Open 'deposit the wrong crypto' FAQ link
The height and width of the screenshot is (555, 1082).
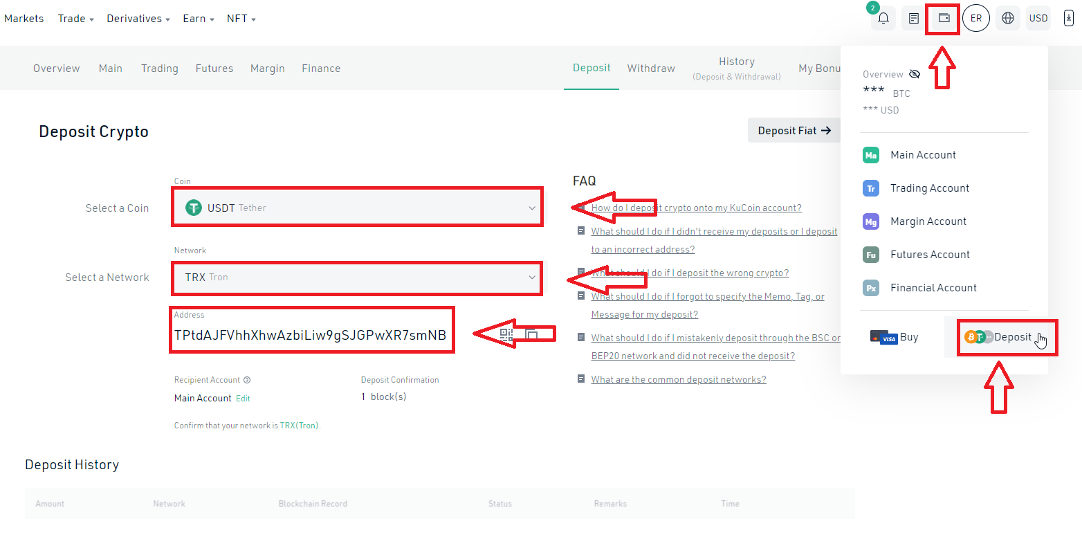690,273
